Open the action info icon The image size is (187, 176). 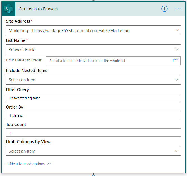(x=164, y=9)
